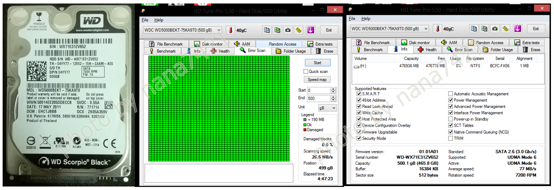Screen dimensions: 554x190
Task: Toggle the Read Look-Ahead checkbox
Action: (x=359, y=107)
